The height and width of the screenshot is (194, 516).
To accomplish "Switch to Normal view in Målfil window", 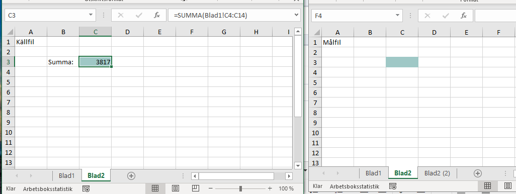I will (487, 186).
